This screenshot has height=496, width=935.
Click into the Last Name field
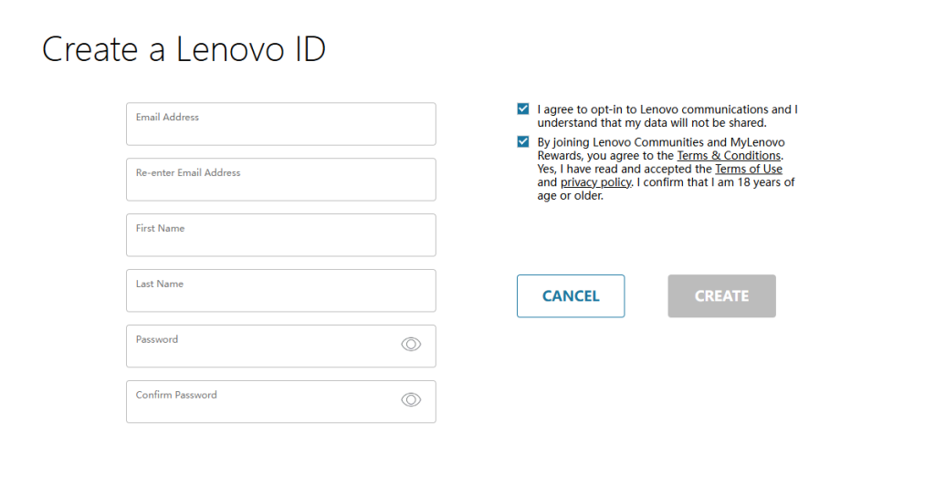tap(281, 291)
